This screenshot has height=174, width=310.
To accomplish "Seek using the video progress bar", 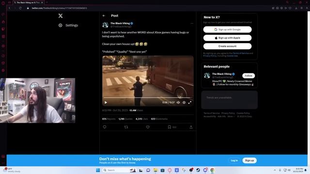I will 148,98.
